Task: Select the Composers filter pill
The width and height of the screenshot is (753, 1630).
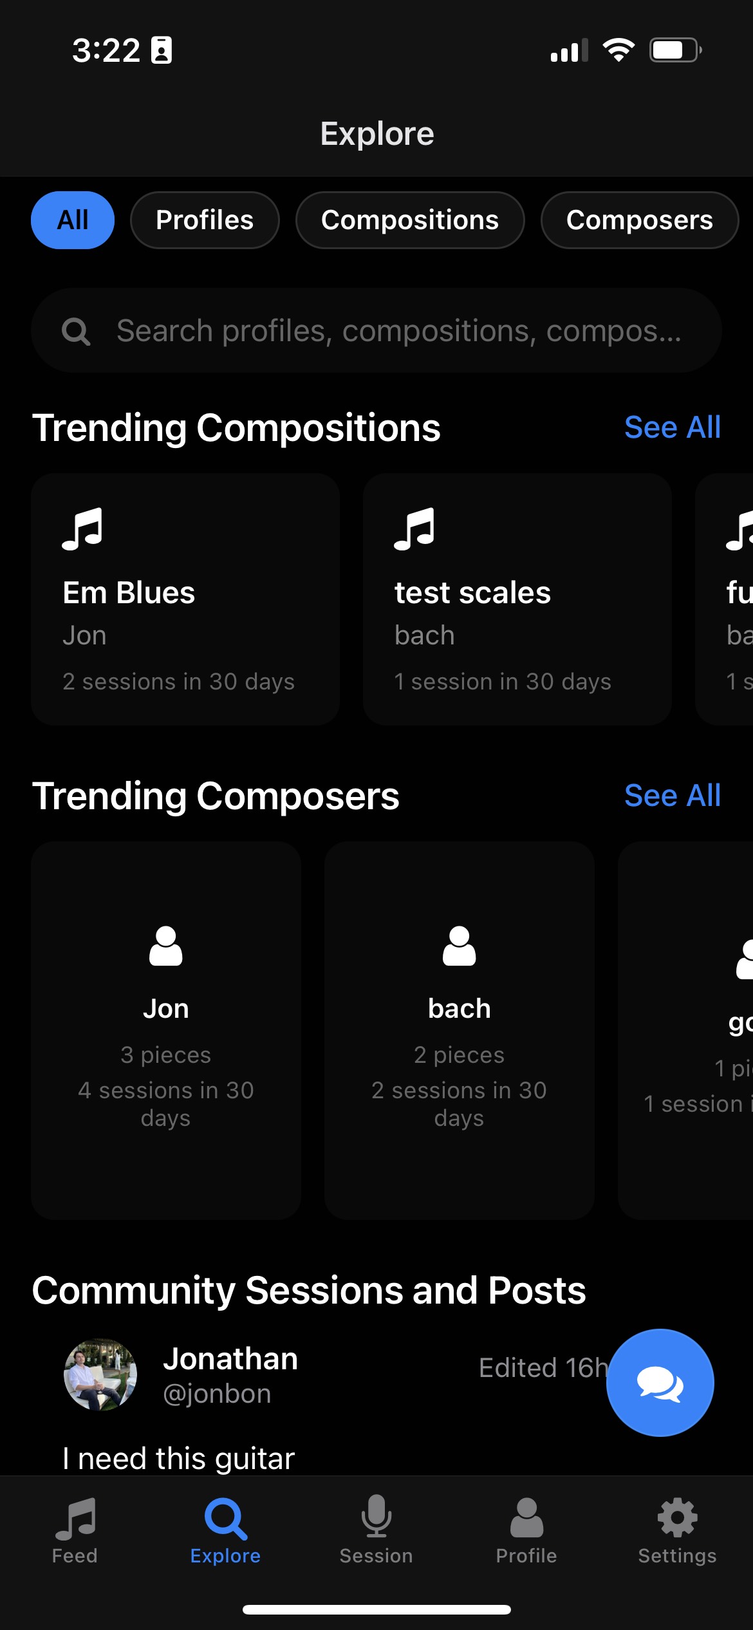Action: pyautogui.click(x=639, y=220)
